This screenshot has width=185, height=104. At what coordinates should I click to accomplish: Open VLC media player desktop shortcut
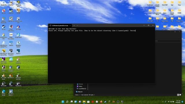coord(3,77)
